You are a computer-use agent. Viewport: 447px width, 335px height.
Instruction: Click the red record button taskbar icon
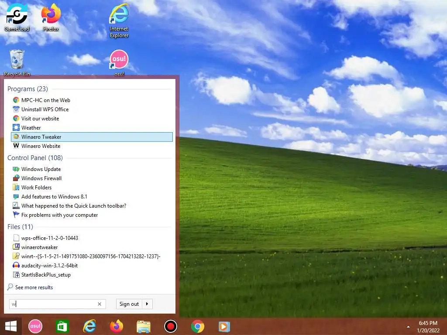171,326
